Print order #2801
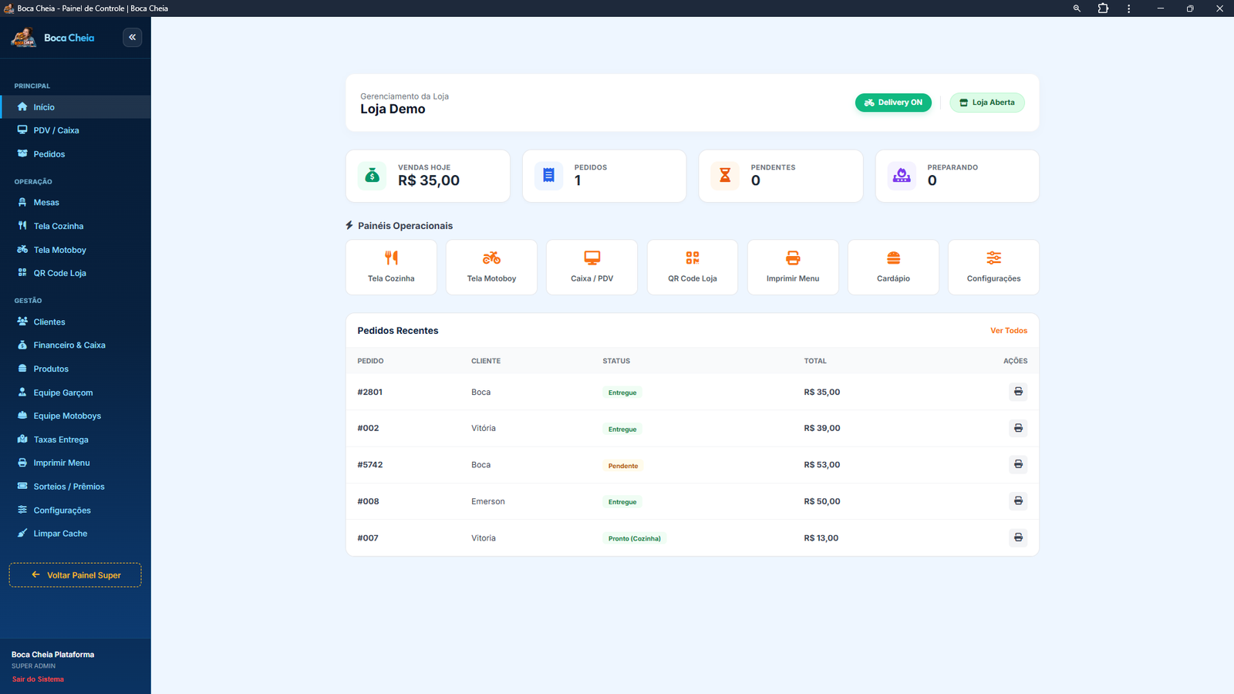1234x694 pixels. (x=1018, y=392)
